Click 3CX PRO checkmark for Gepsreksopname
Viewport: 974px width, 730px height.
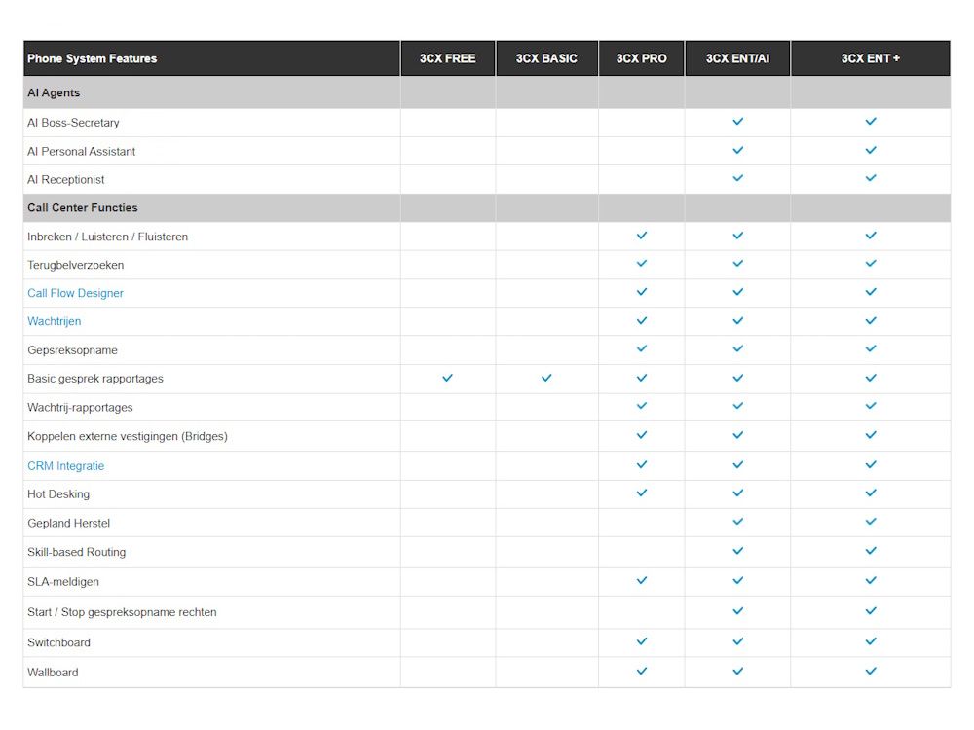click(642, 348)
